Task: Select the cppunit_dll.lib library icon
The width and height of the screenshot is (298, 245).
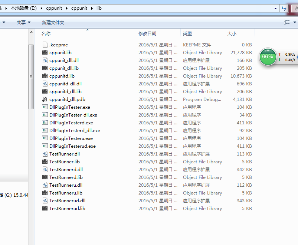Action: [x=45, y=68]
